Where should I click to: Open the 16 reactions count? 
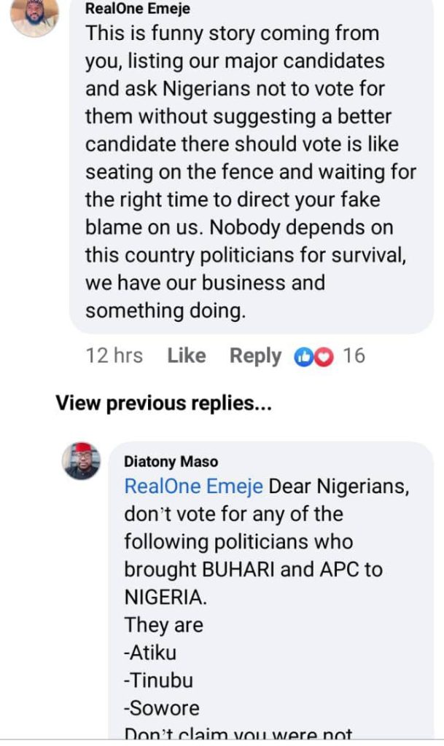[x=354, y=356]
